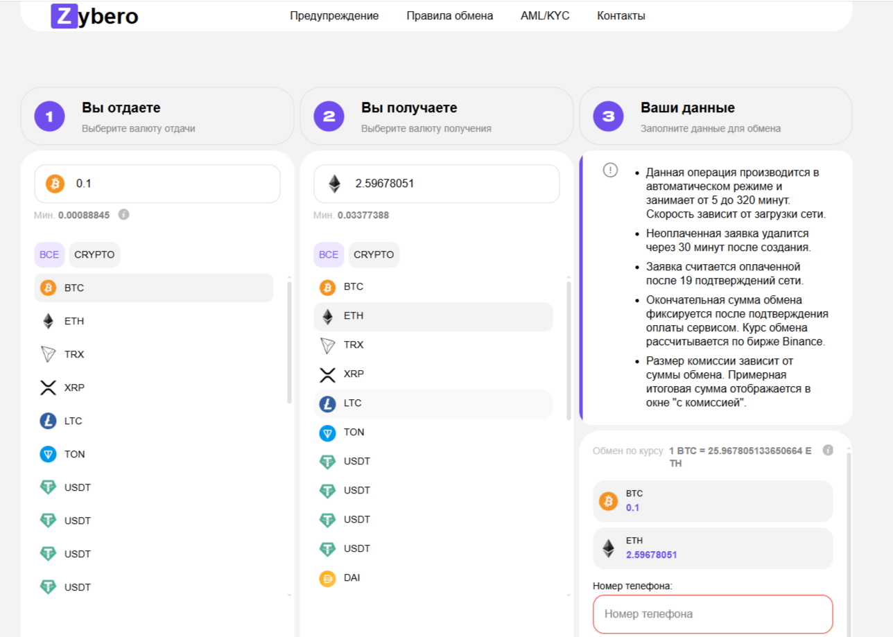Click the info icon beside the minimum give amount
This screenshot has width=893, height=637.
124,215
